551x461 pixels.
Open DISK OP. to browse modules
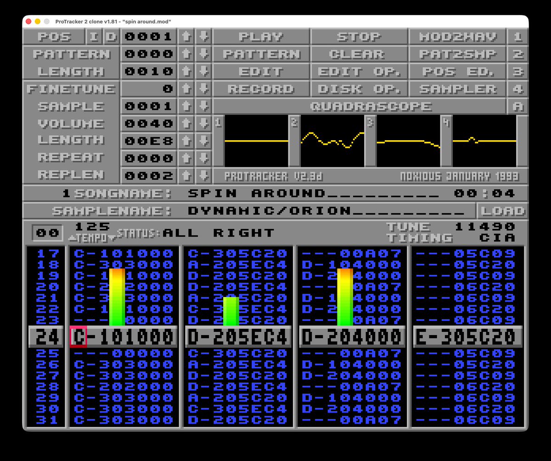[x=360, y=89]
